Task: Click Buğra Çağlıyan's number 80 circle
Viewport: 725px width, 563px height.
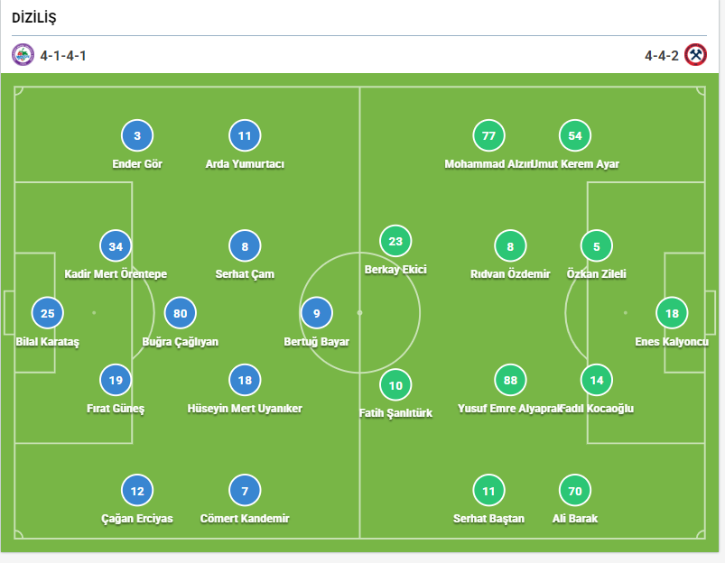Action: (x=181, y=313)
